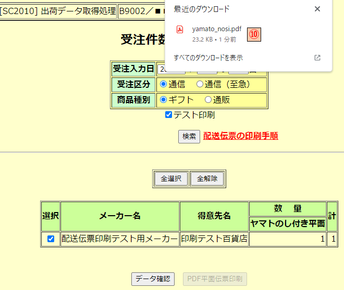Toggle the テスト印刷 checkbox
The height and width of the screenshot is (290, 344).
click(x=168, y=115)
